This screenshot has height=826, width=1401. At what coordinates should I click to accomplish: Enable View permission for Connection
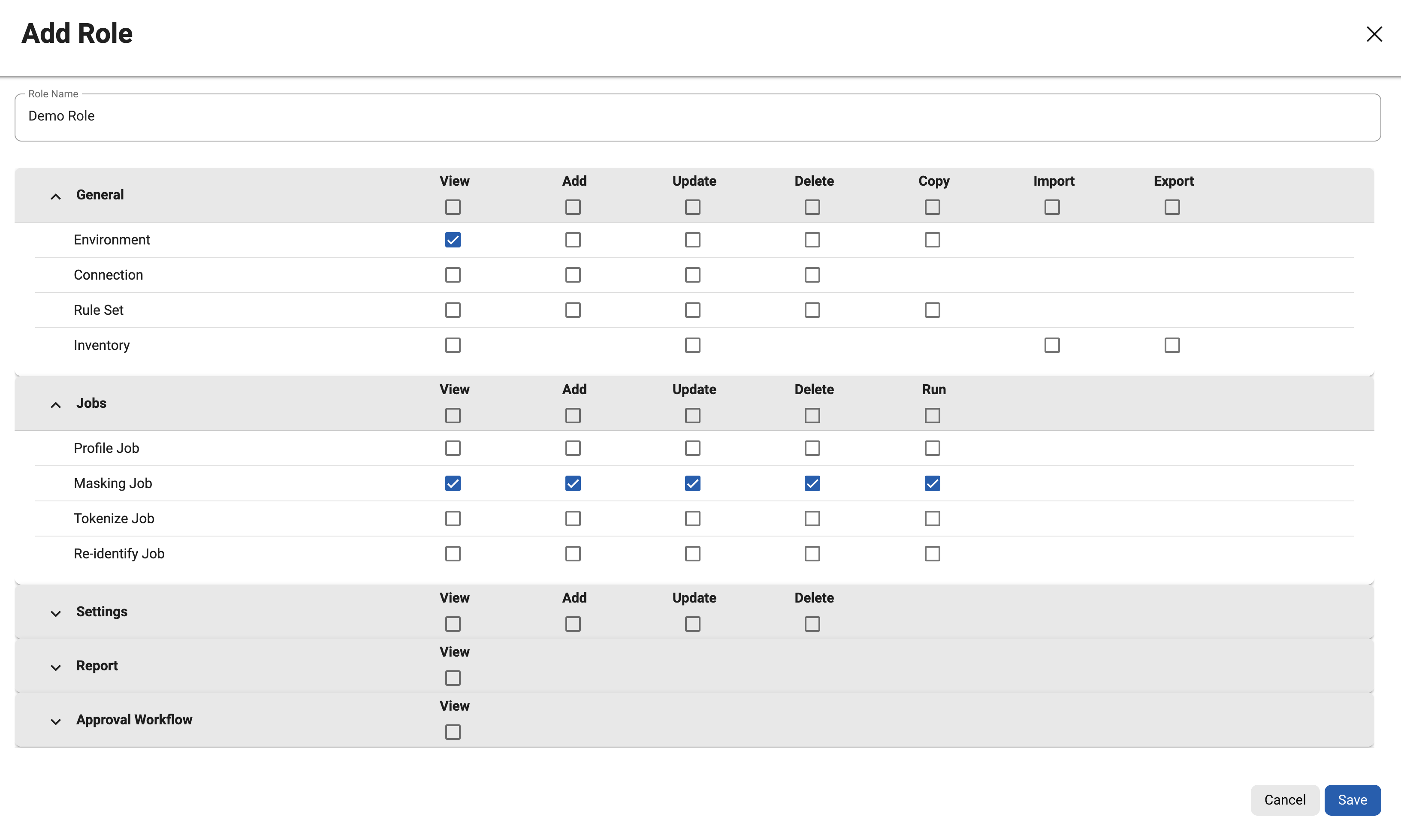click(453, 274)
